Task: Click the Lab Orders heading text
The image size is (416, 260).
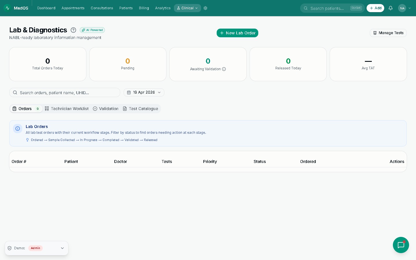Action: [37, 127]
